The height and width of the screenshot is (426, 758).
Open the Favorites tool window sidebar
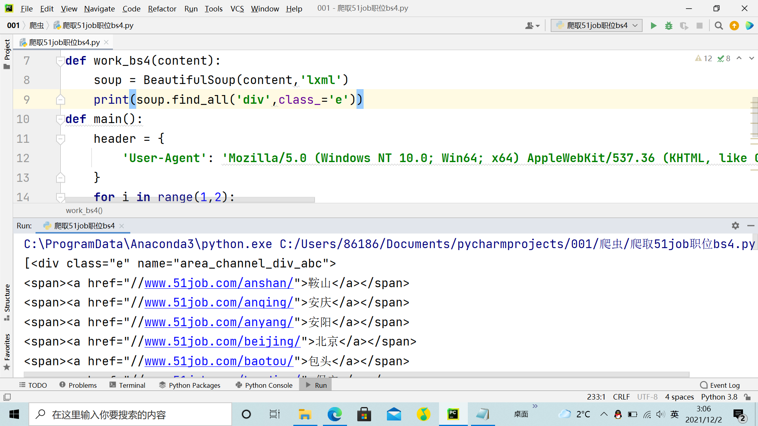(7, 352)
